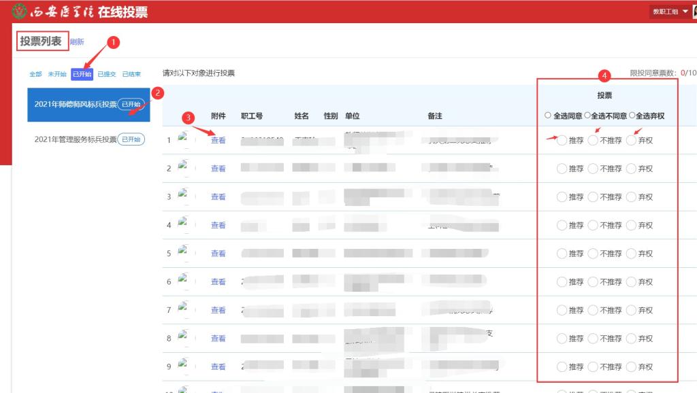This screenshot has height=393, width=697.
Task: Select 不推荐 radio for candidate row 4
Action: (593, 225)
